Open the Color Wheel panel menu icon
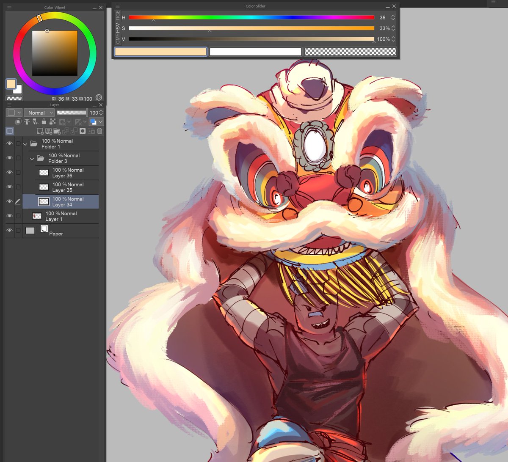 click(x=9, y=8)
